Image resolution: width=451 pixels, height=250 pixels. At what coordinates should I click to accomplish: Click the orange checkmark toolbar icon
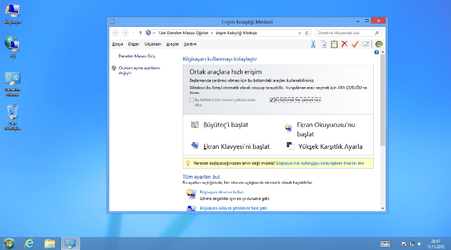coord(355,44)
